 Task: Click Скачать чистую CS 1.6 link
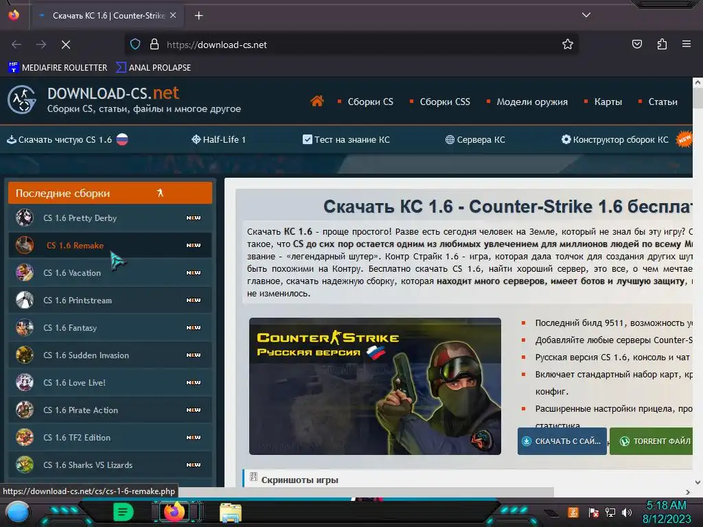pyautogui.click(x=67, y=139)
